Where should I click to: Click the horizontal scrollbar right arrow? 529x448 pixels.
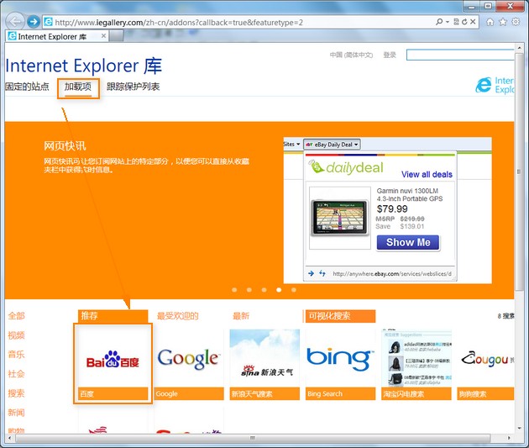pyautogui.click(x=509, y=438)
